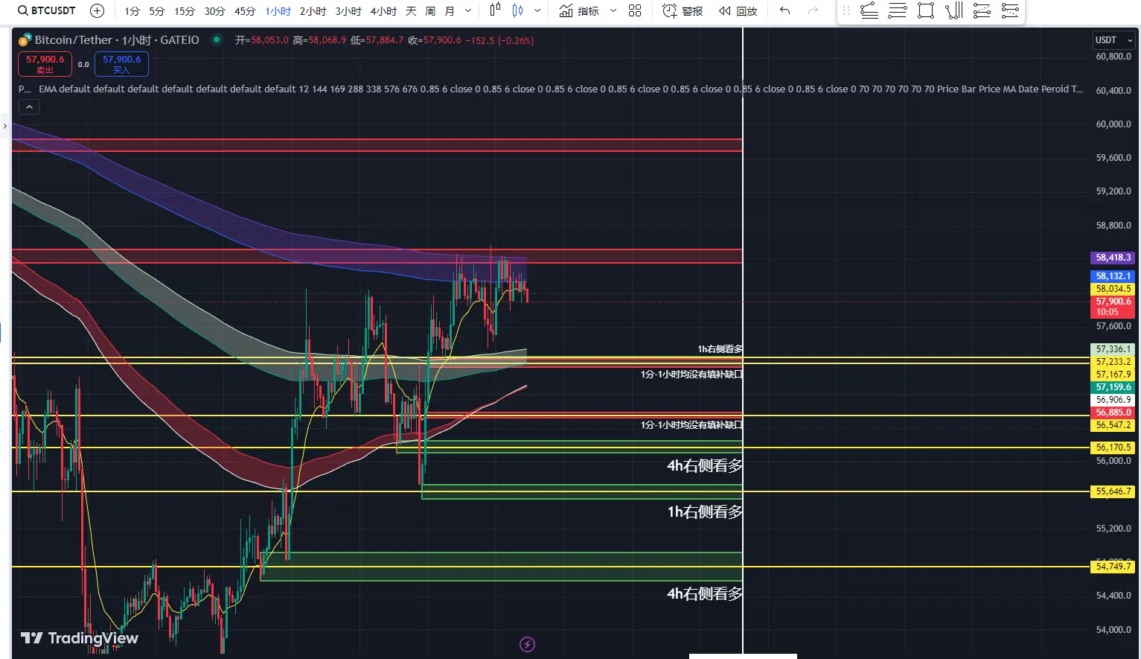The image size is (1141, 659).
Task: Switch to the 1分 timeframe
Action: (132, 11)
